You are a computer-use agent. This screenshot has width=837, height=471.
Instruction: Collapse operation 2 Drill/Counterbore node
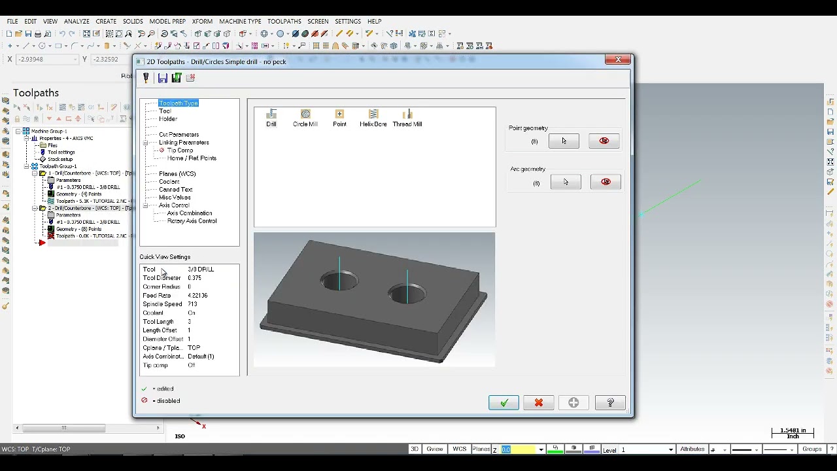[x=35, y=208]
